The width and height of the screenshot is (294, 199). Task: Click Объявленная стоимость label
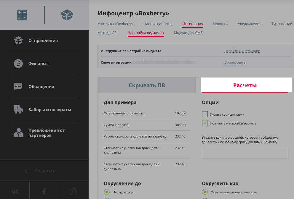click(x=124, y=113)
